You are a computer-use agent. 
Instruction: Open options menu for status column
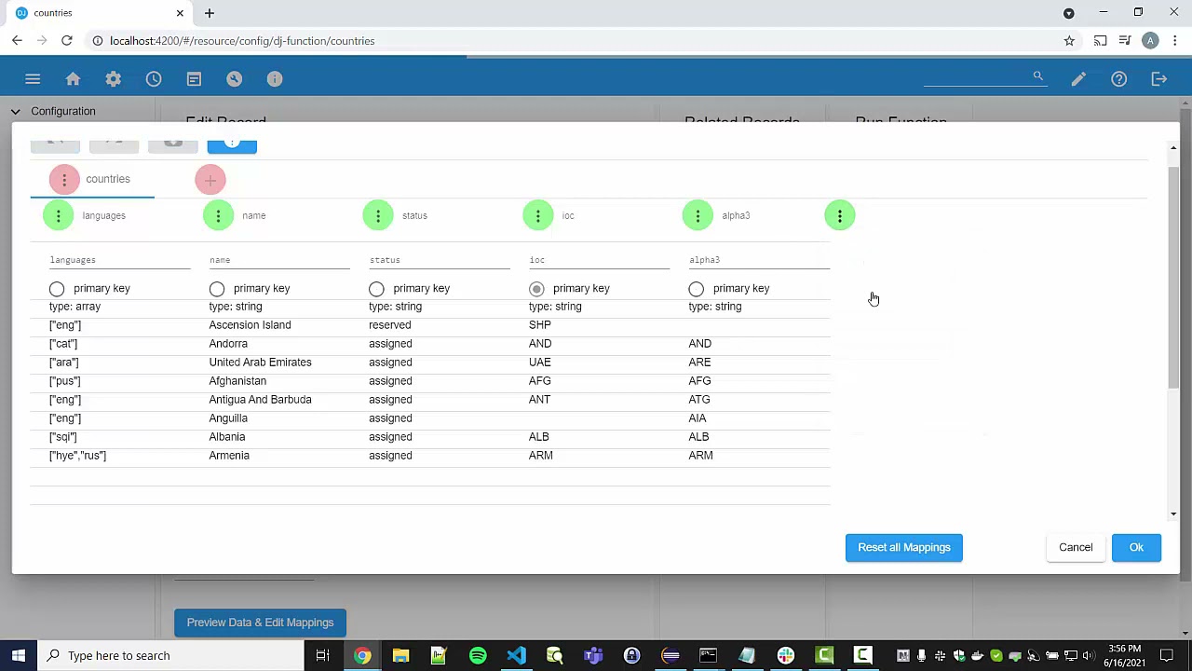pos(378,216)
